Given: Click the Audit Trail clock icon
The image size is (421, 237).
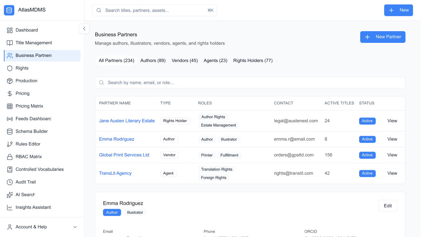Looking at the screenshot, I should point(10,182).
